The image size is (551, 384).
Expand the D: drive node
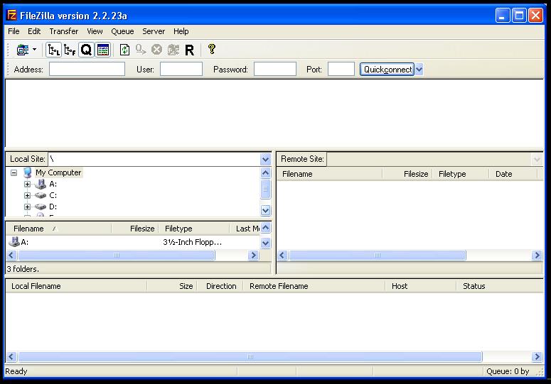click(27, 207)
